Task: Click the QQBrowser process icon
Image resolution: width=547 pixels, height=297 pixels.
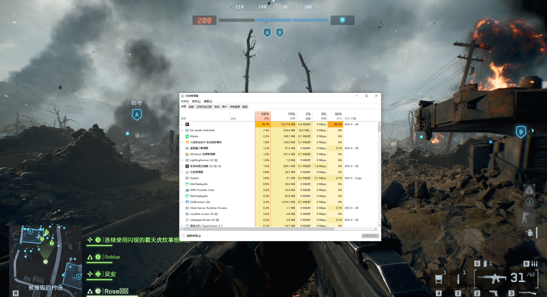Action: 187,202
